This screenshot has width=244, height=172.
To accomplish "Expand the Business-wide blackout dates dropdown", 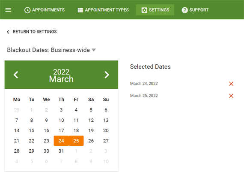I will 94,50.
